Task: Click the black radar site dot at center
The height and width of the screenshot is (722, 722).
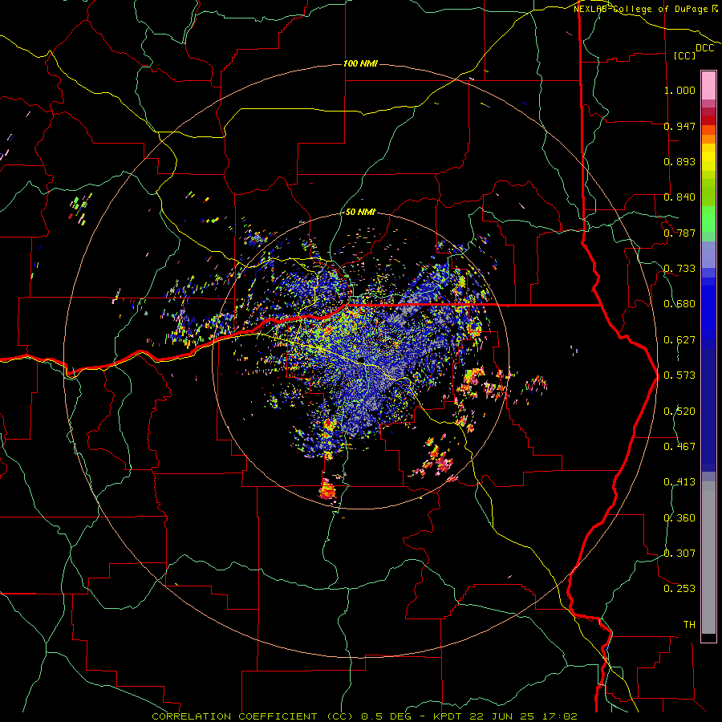Action: click(361, 360)
